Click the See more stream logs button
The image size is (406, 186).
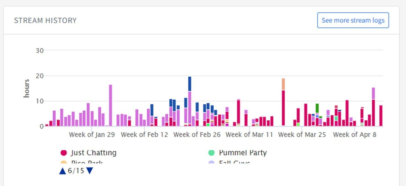click(353, 20)
